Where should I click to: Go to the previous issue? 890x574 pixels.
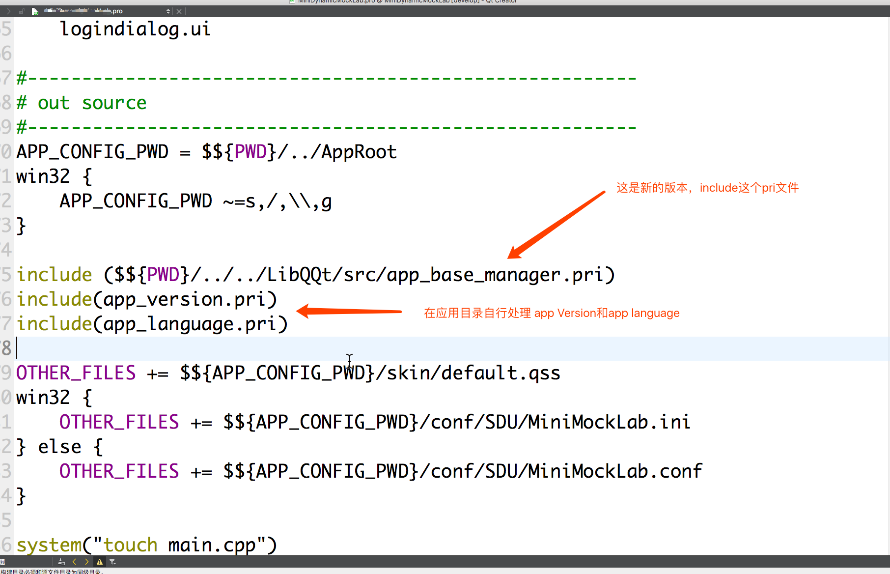pos(74,562)
